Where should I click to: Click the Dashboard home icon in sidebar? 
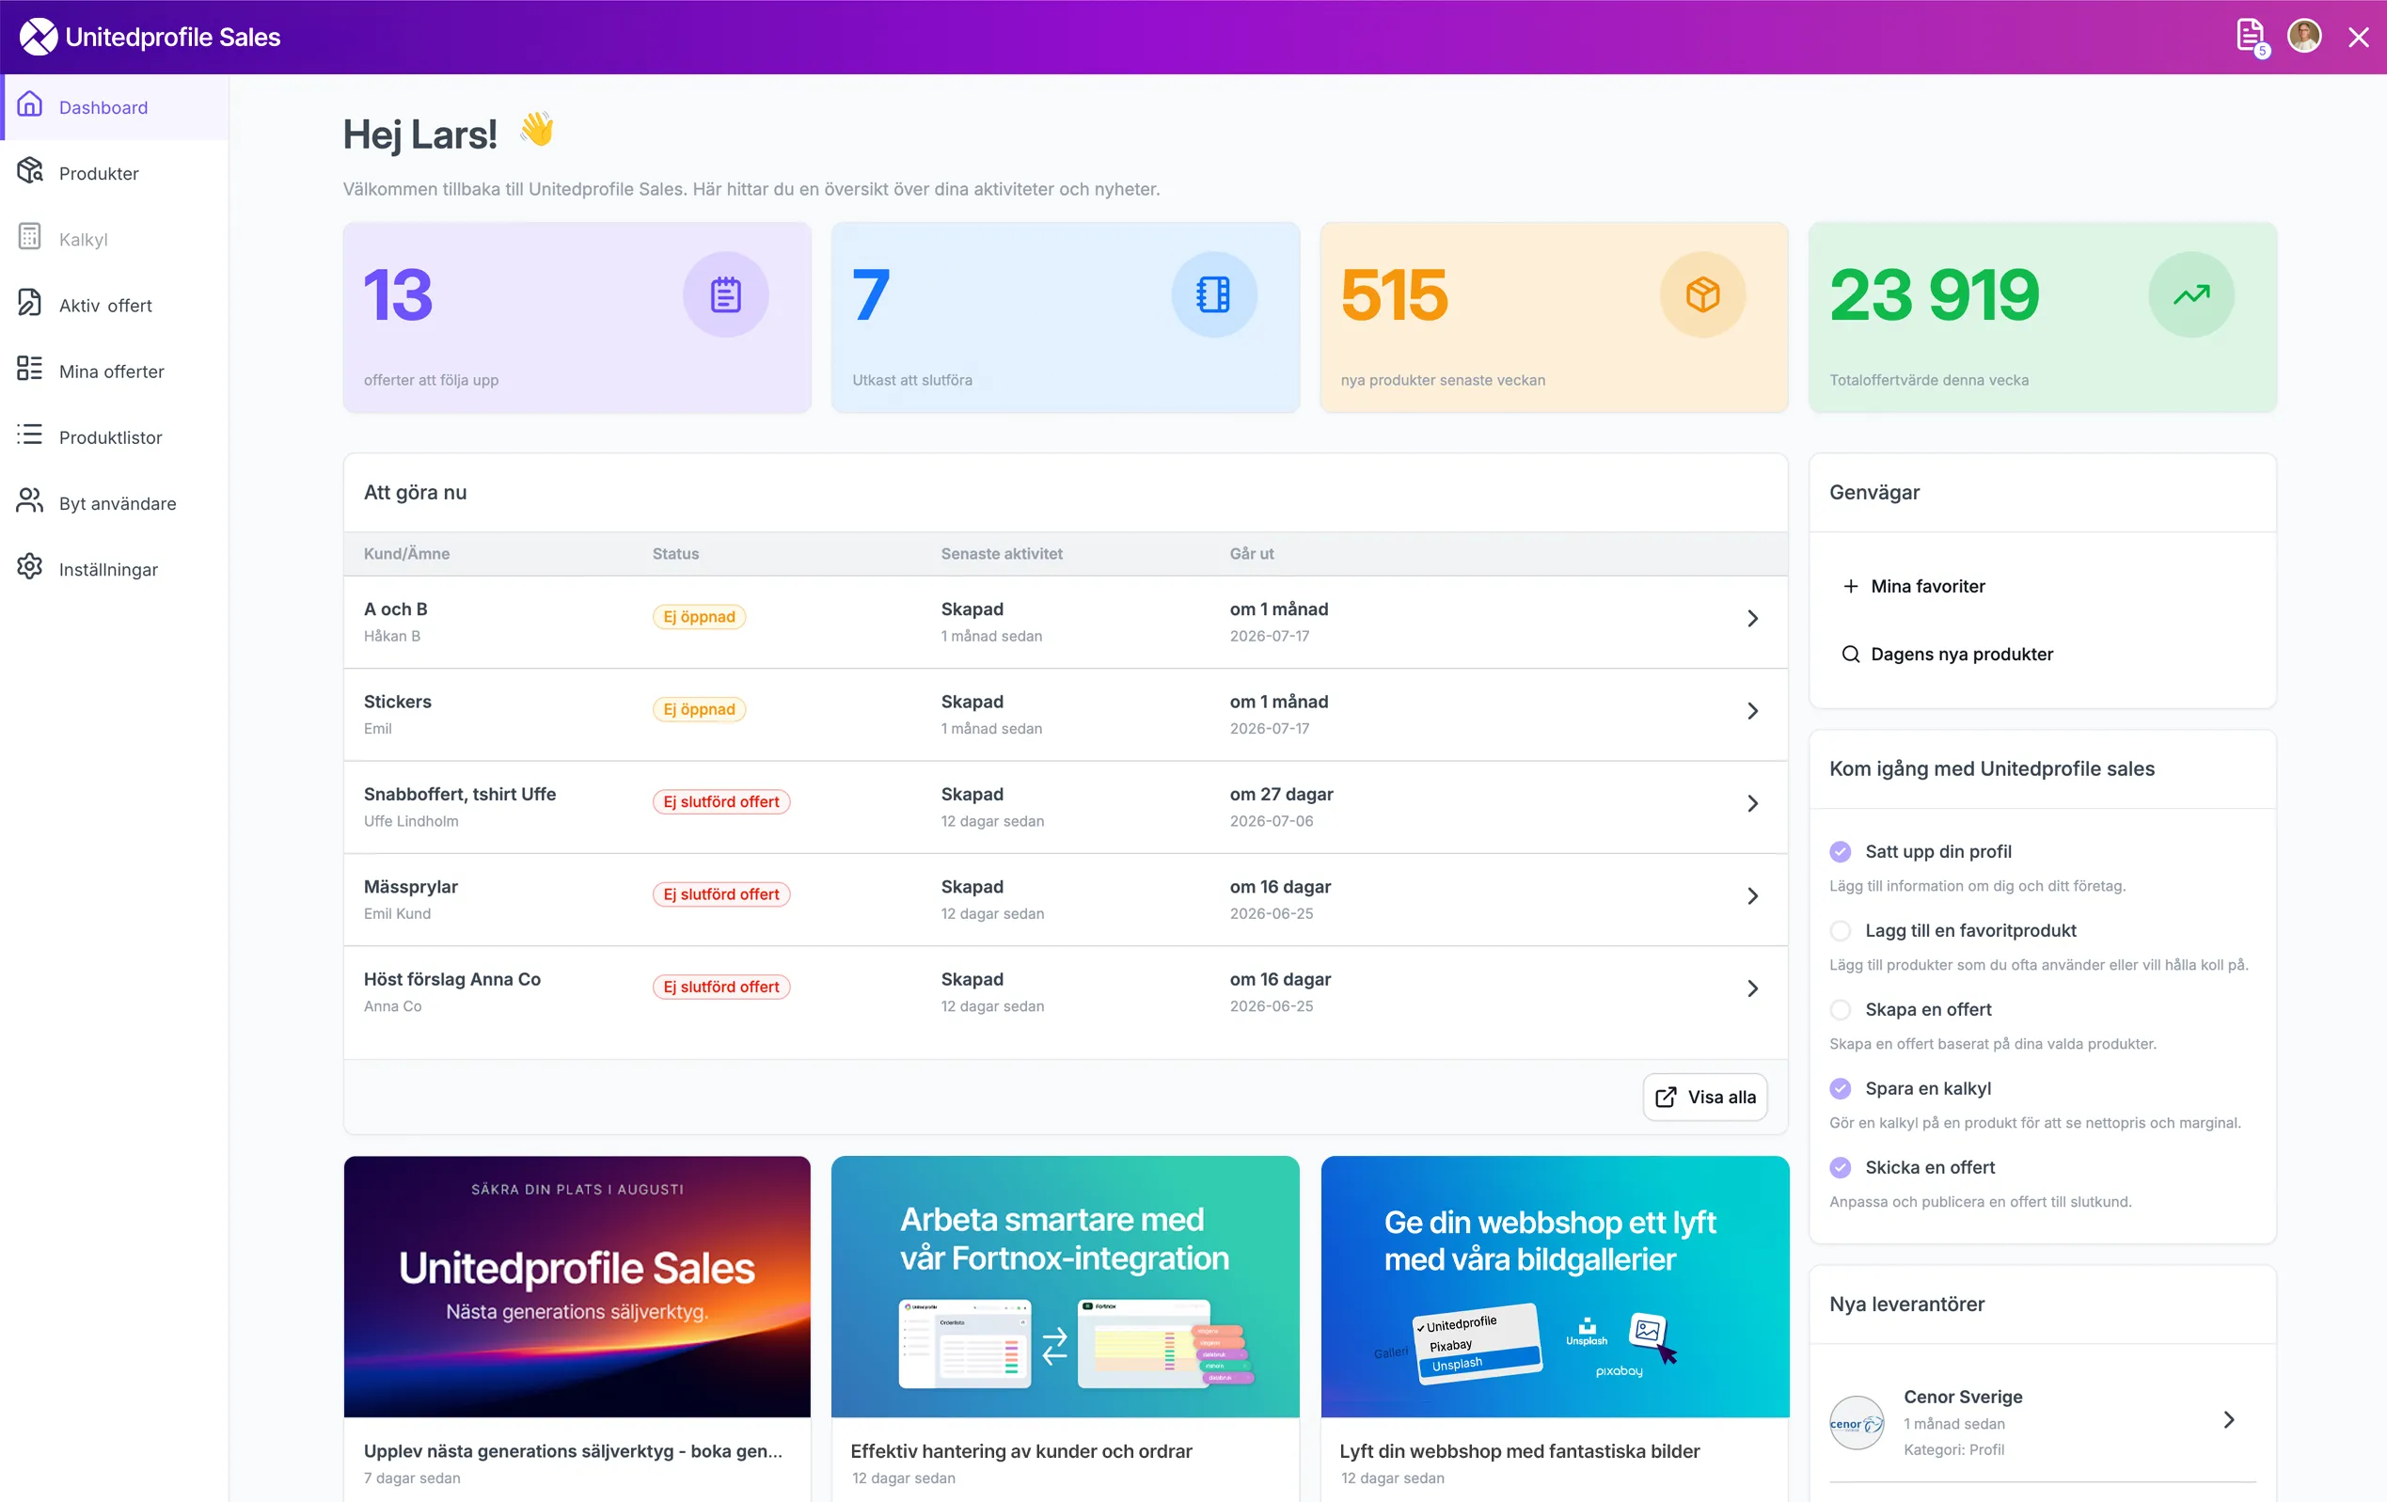[30, 106]
